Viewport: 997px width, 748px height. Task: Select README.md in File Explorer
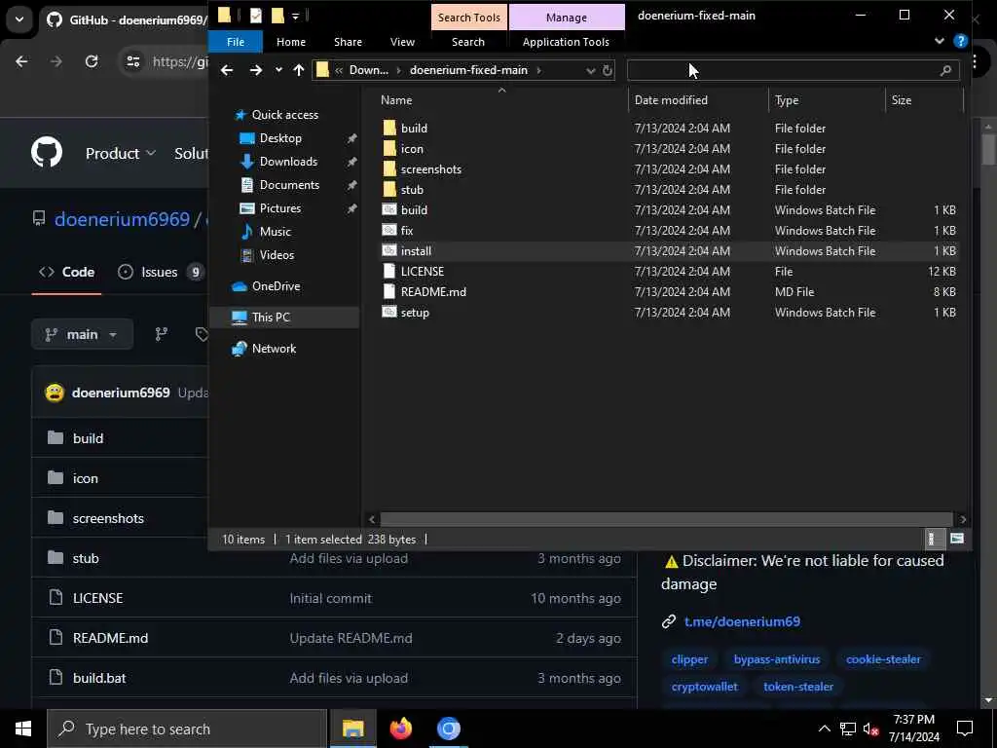pos(433,291)
